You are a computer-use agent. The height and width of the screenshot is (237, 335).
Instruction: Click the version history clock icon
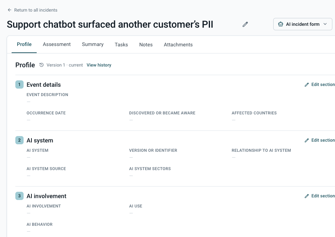pyautogui.click(x=42, y=65)
